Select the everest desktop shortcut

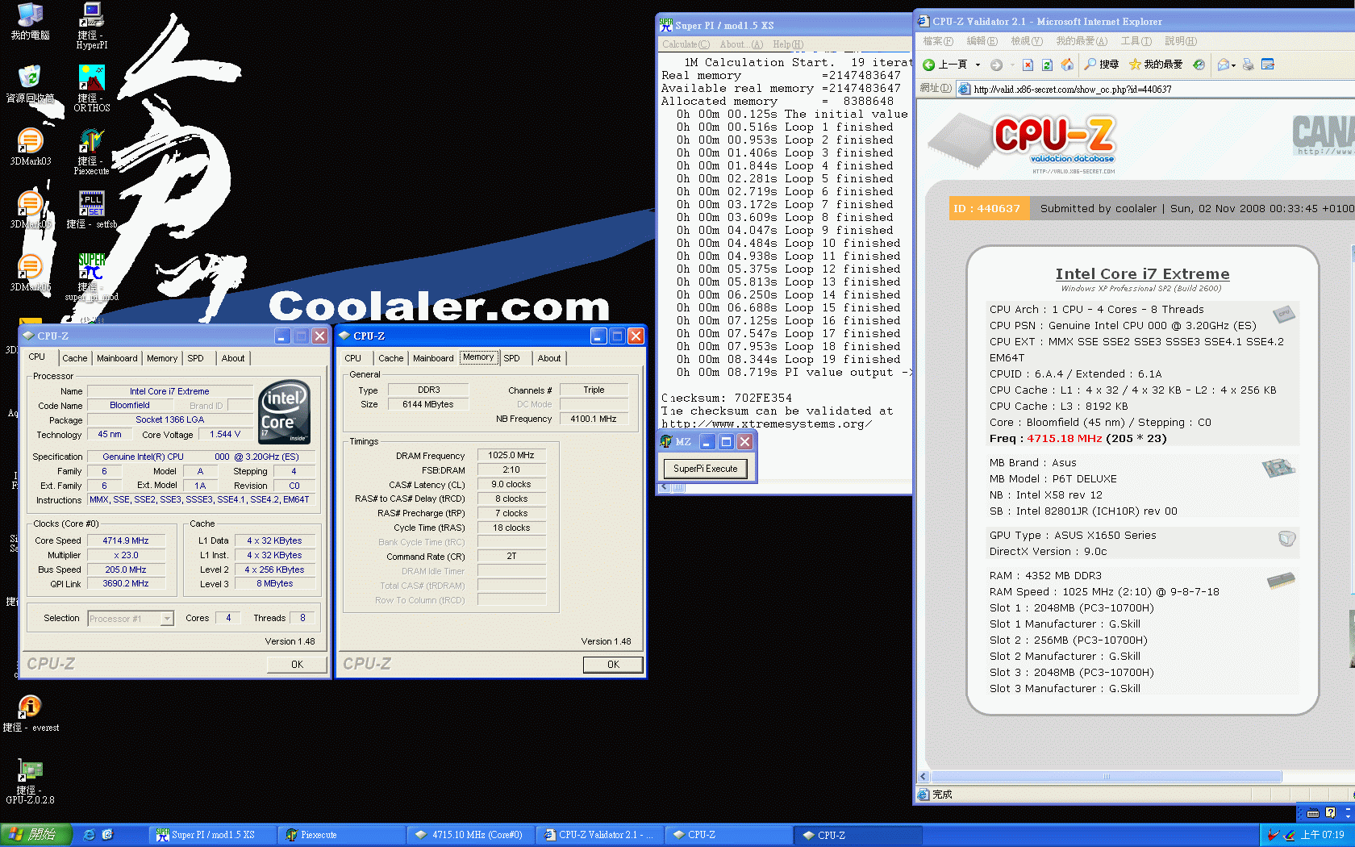tap(31, 713)
